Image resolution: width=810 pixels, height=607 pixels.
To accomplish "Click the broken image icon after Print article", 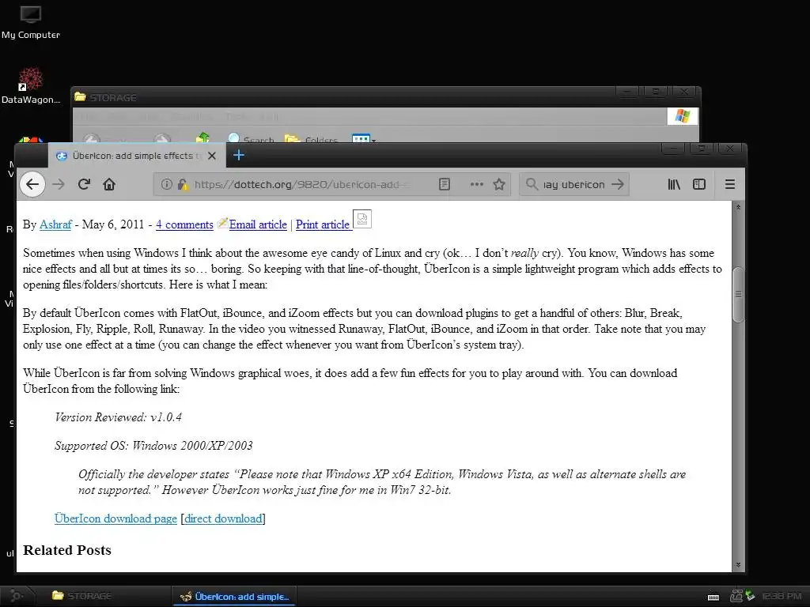I will [x=362, y=219].
